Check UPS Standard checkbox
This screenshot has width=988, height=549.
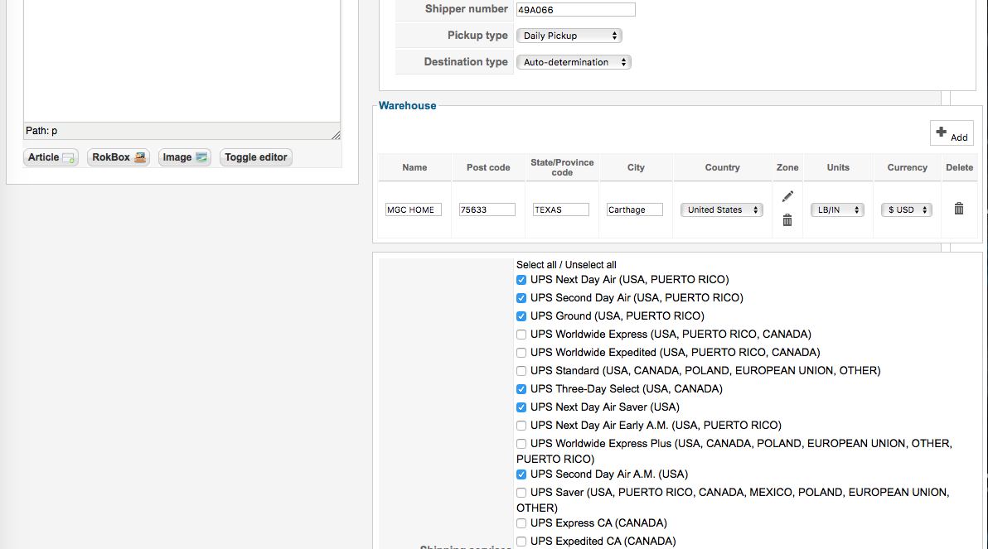521,371
